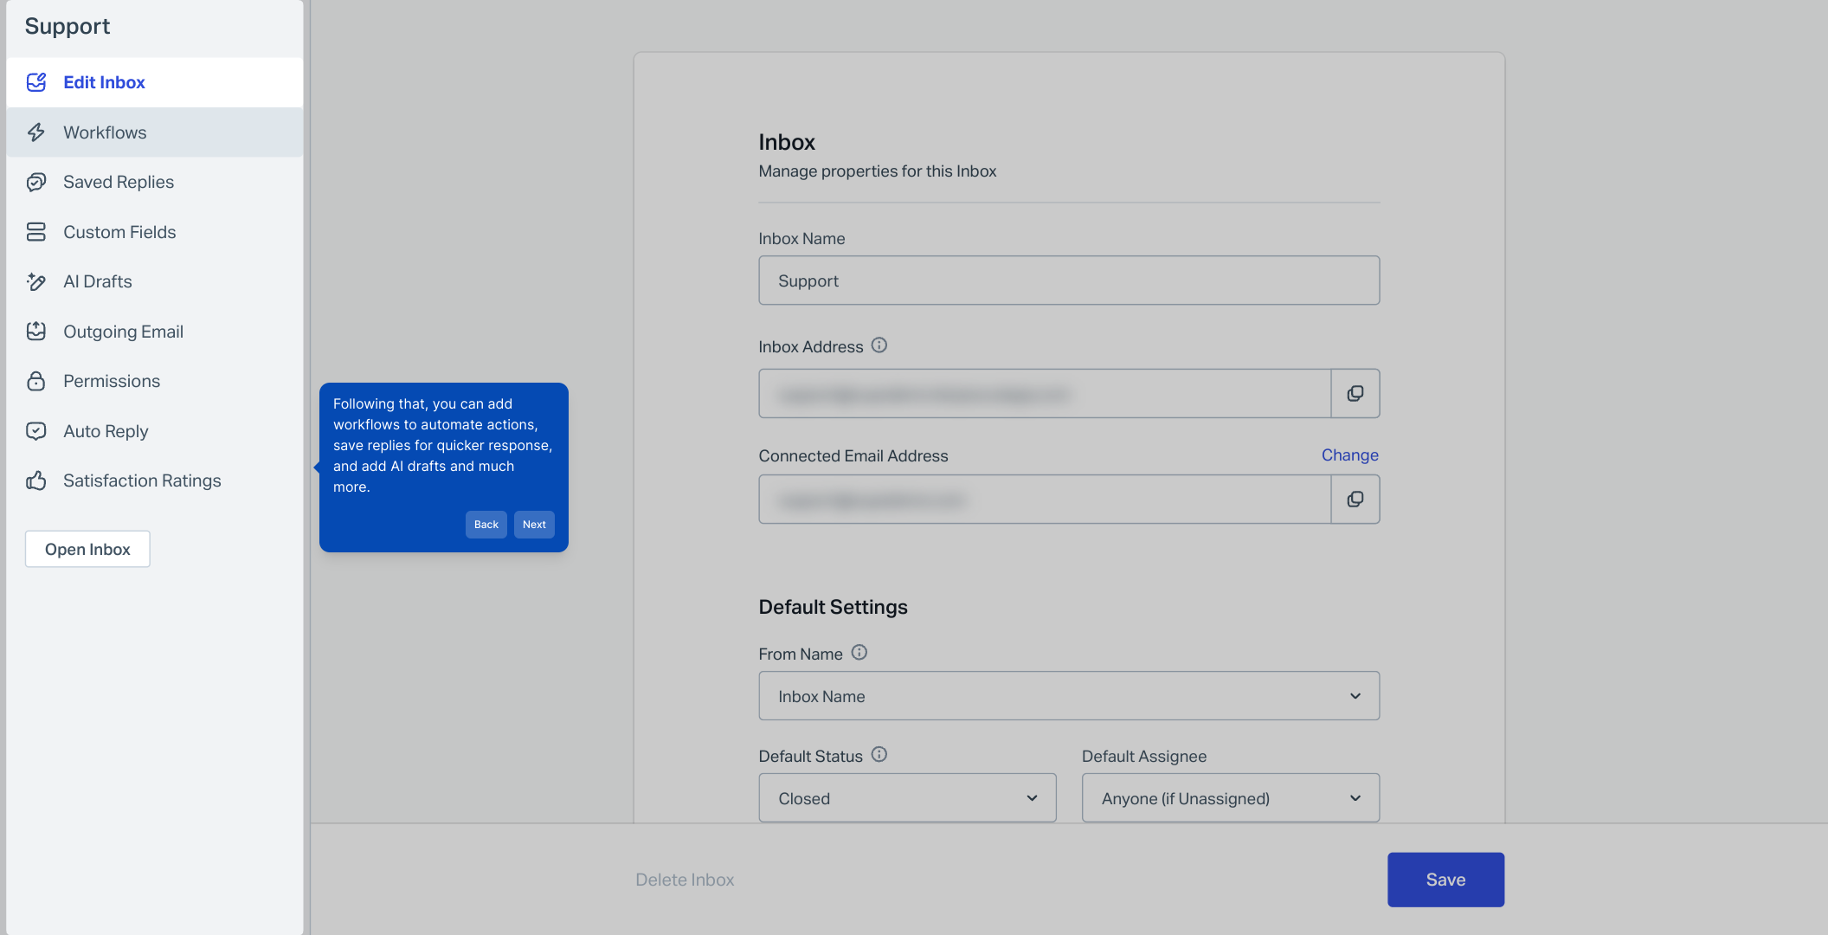Show info tooltip for Inbox Address

click(879, 345)
